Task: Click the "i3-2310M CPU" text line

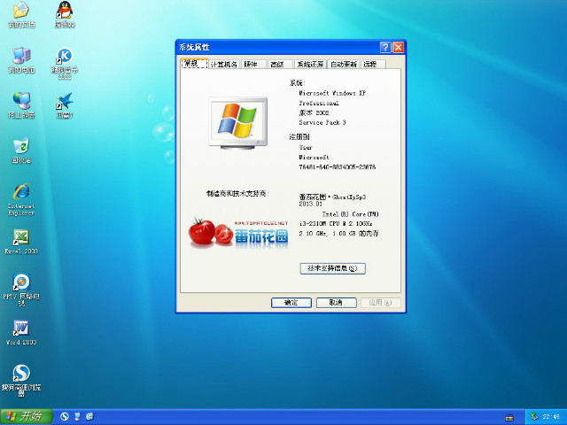Action: click(x=335, y=224)
